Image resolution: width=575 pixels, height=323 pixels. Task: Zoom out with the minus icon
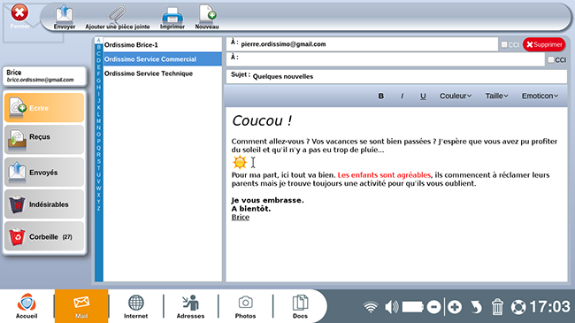(x=433, y=307)
